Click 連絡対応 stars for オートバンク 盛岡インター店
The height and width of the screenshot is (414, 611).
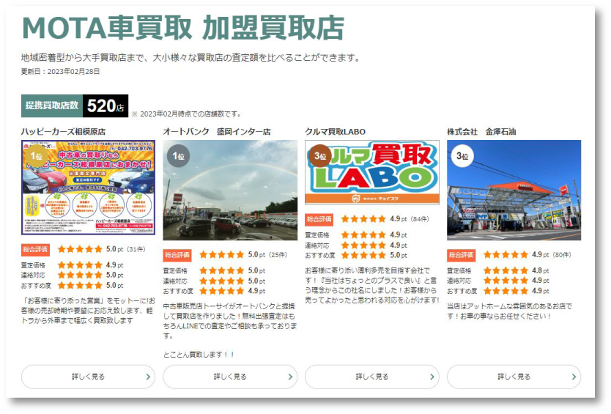click(x=222, y=281)
